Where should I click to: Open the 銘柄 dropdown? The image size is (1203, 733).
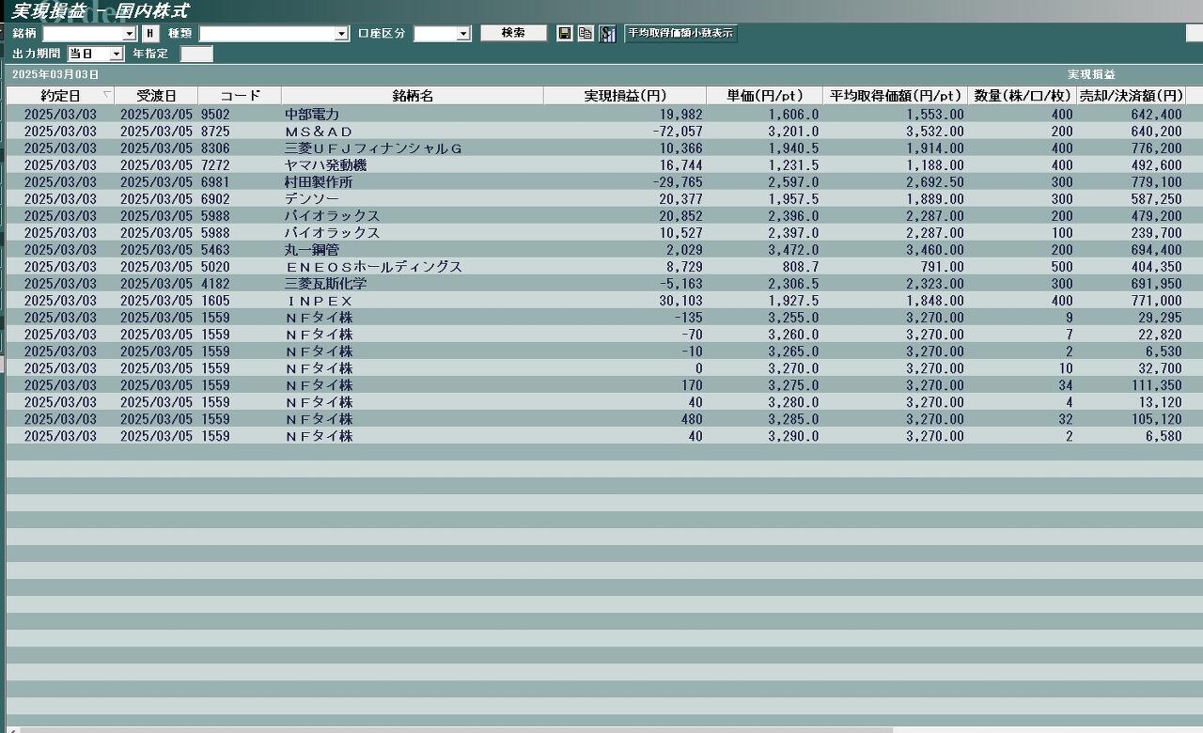[x=130, y=34]
